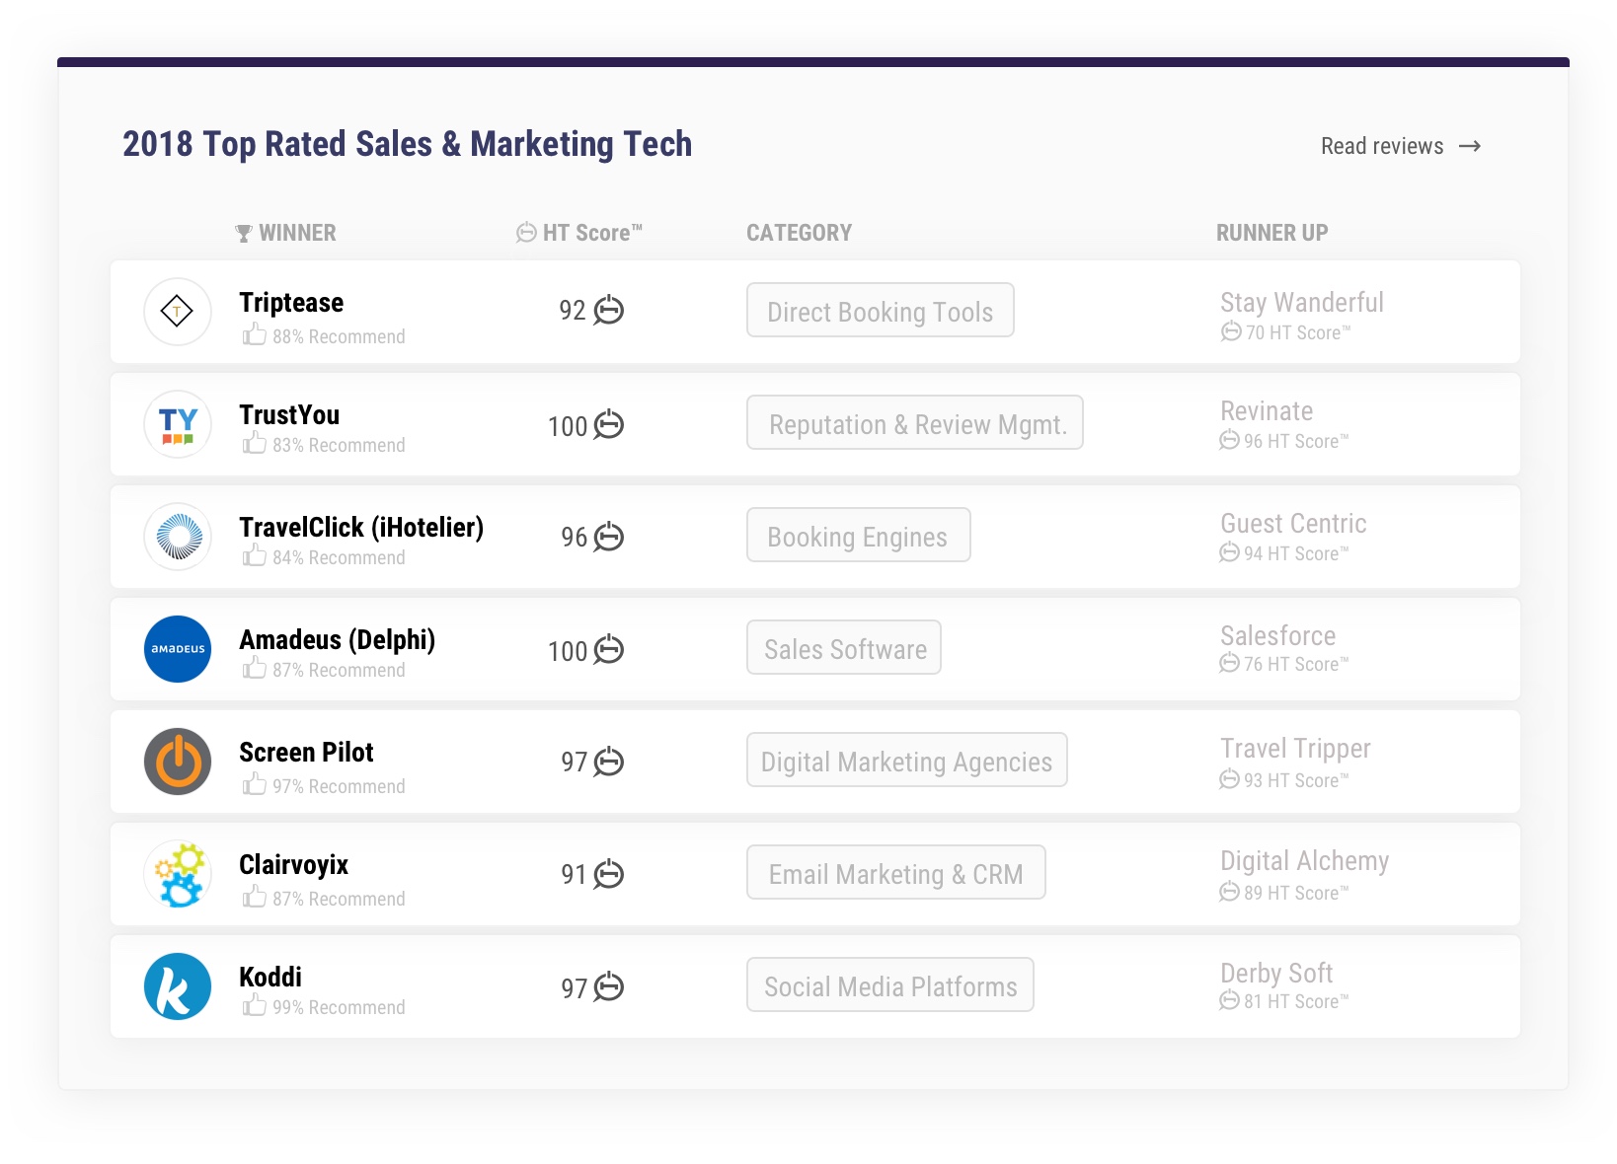Open runner up Stay Wanderful
This screenshot has width=1617, height=1164.
click(x=1302, y=303)
